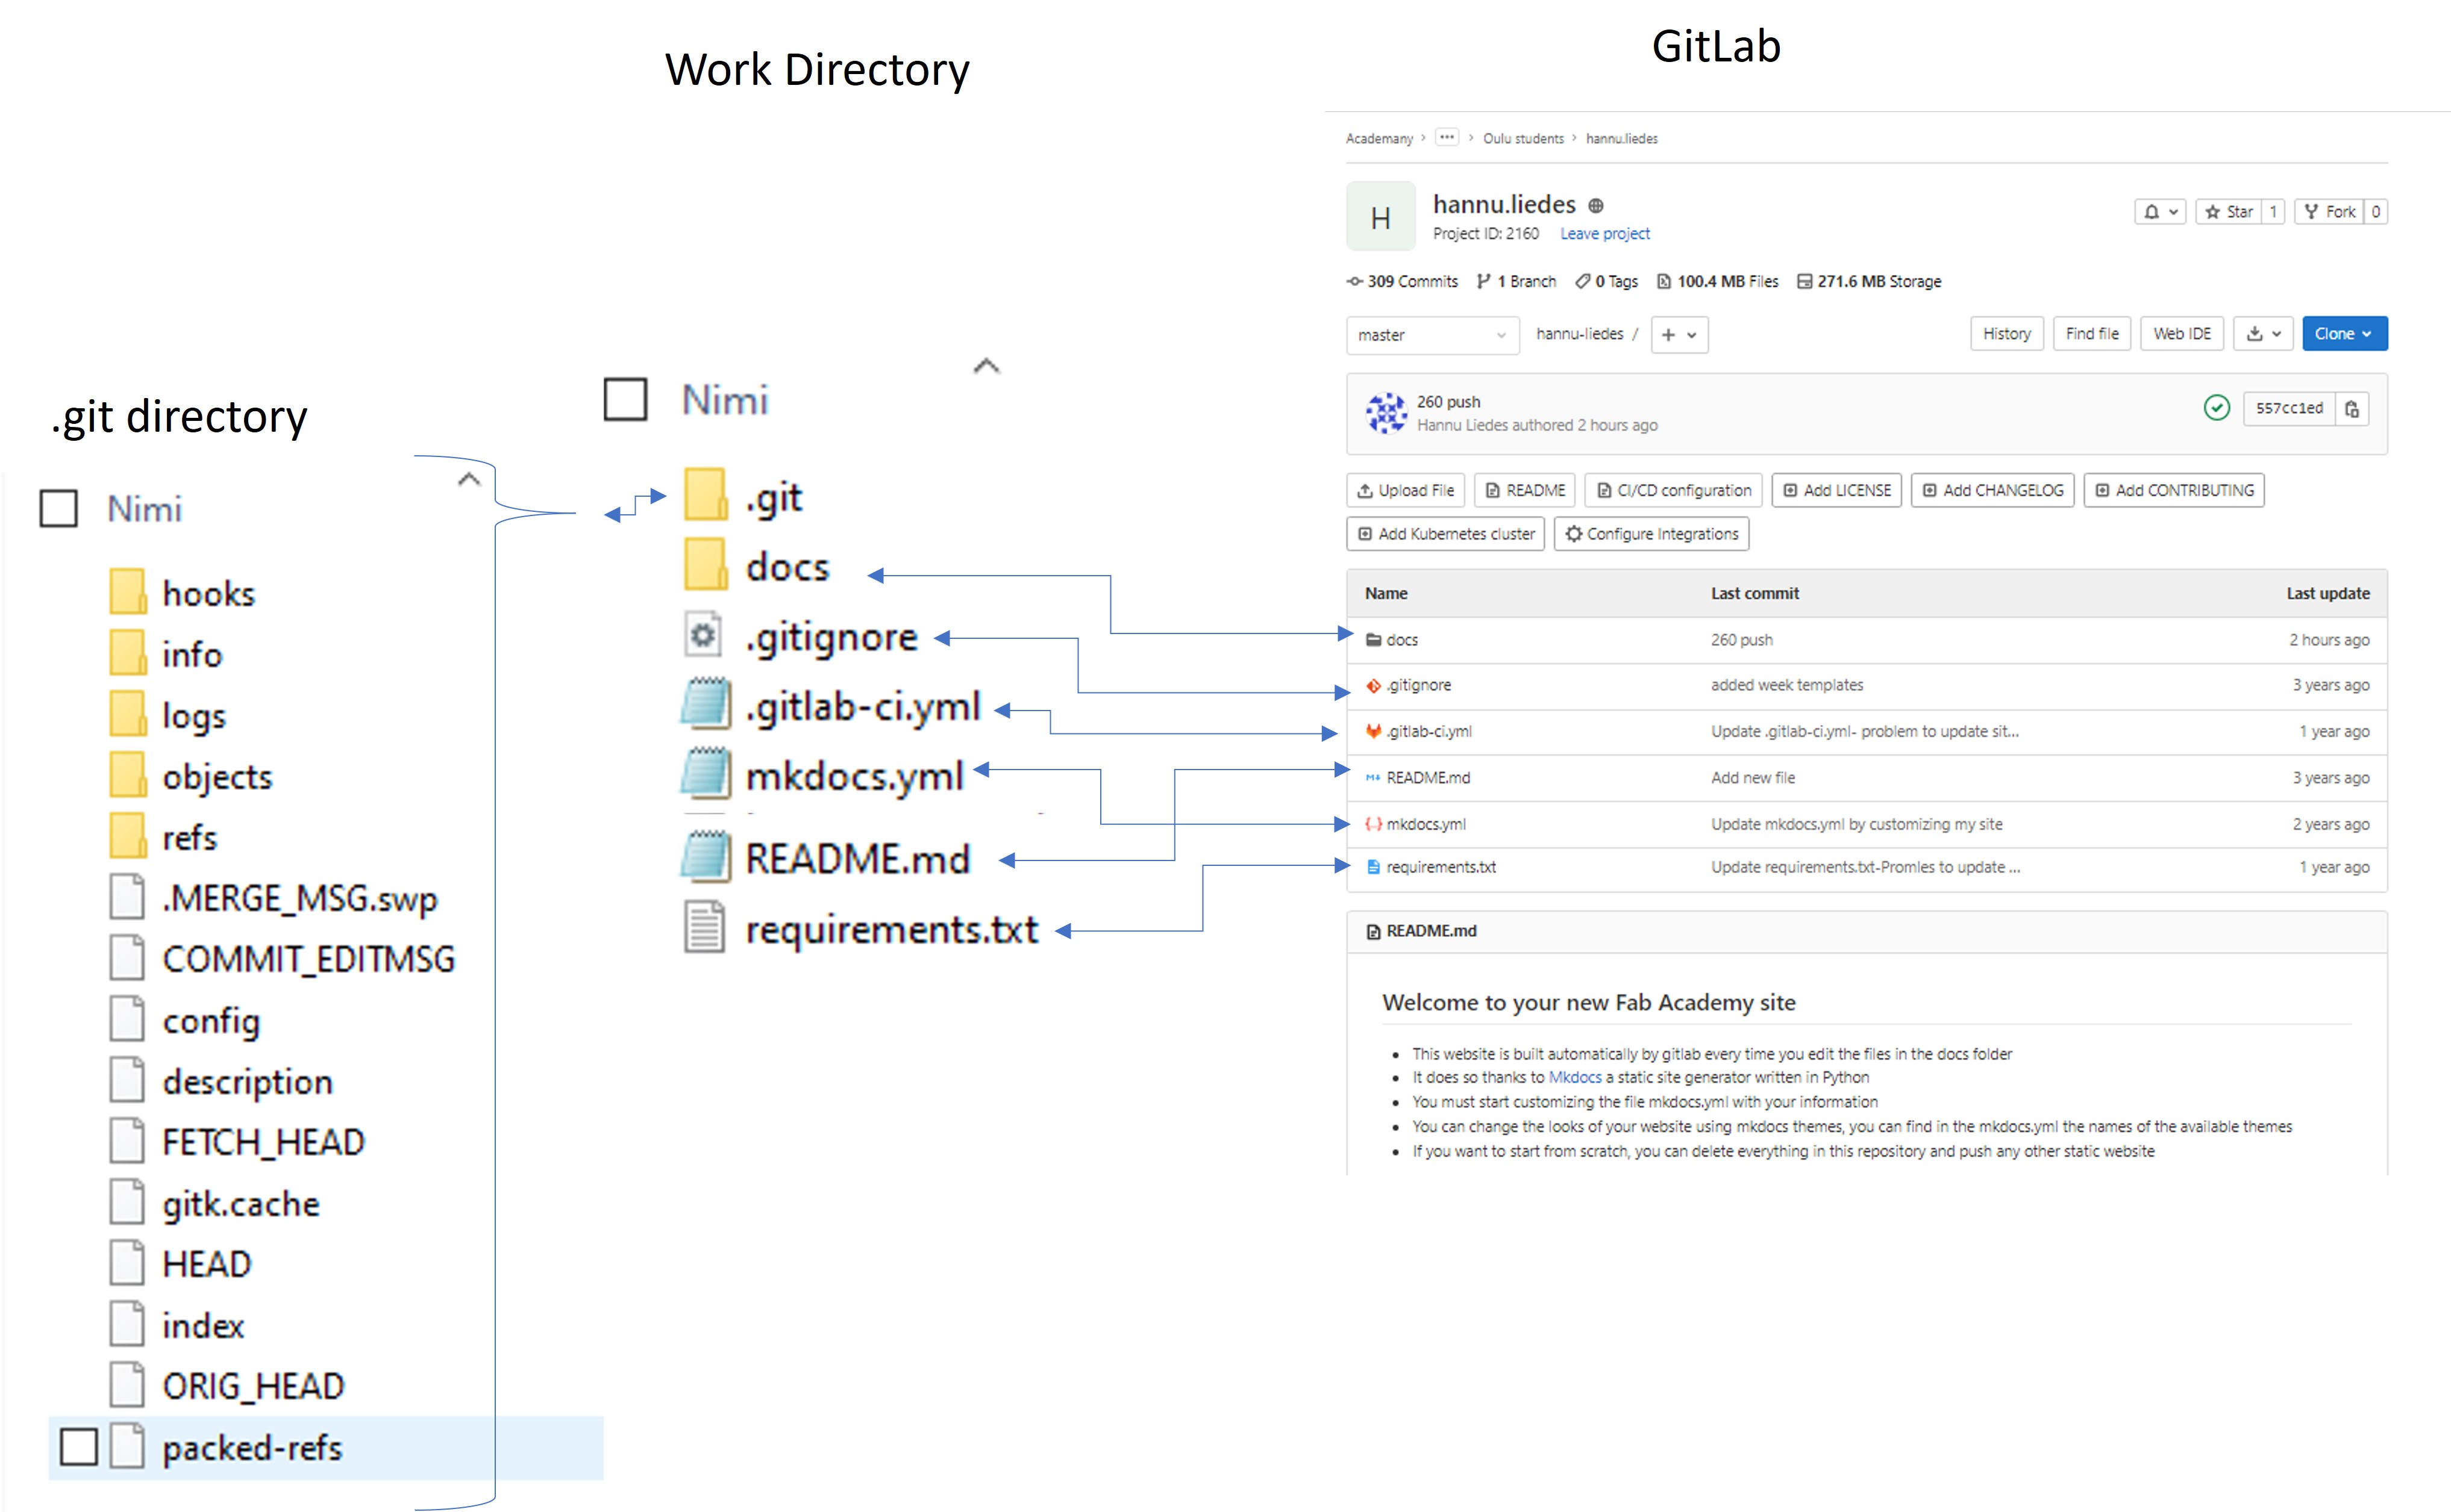Sort Work Directory by Nimi column header

pos(725,400)
